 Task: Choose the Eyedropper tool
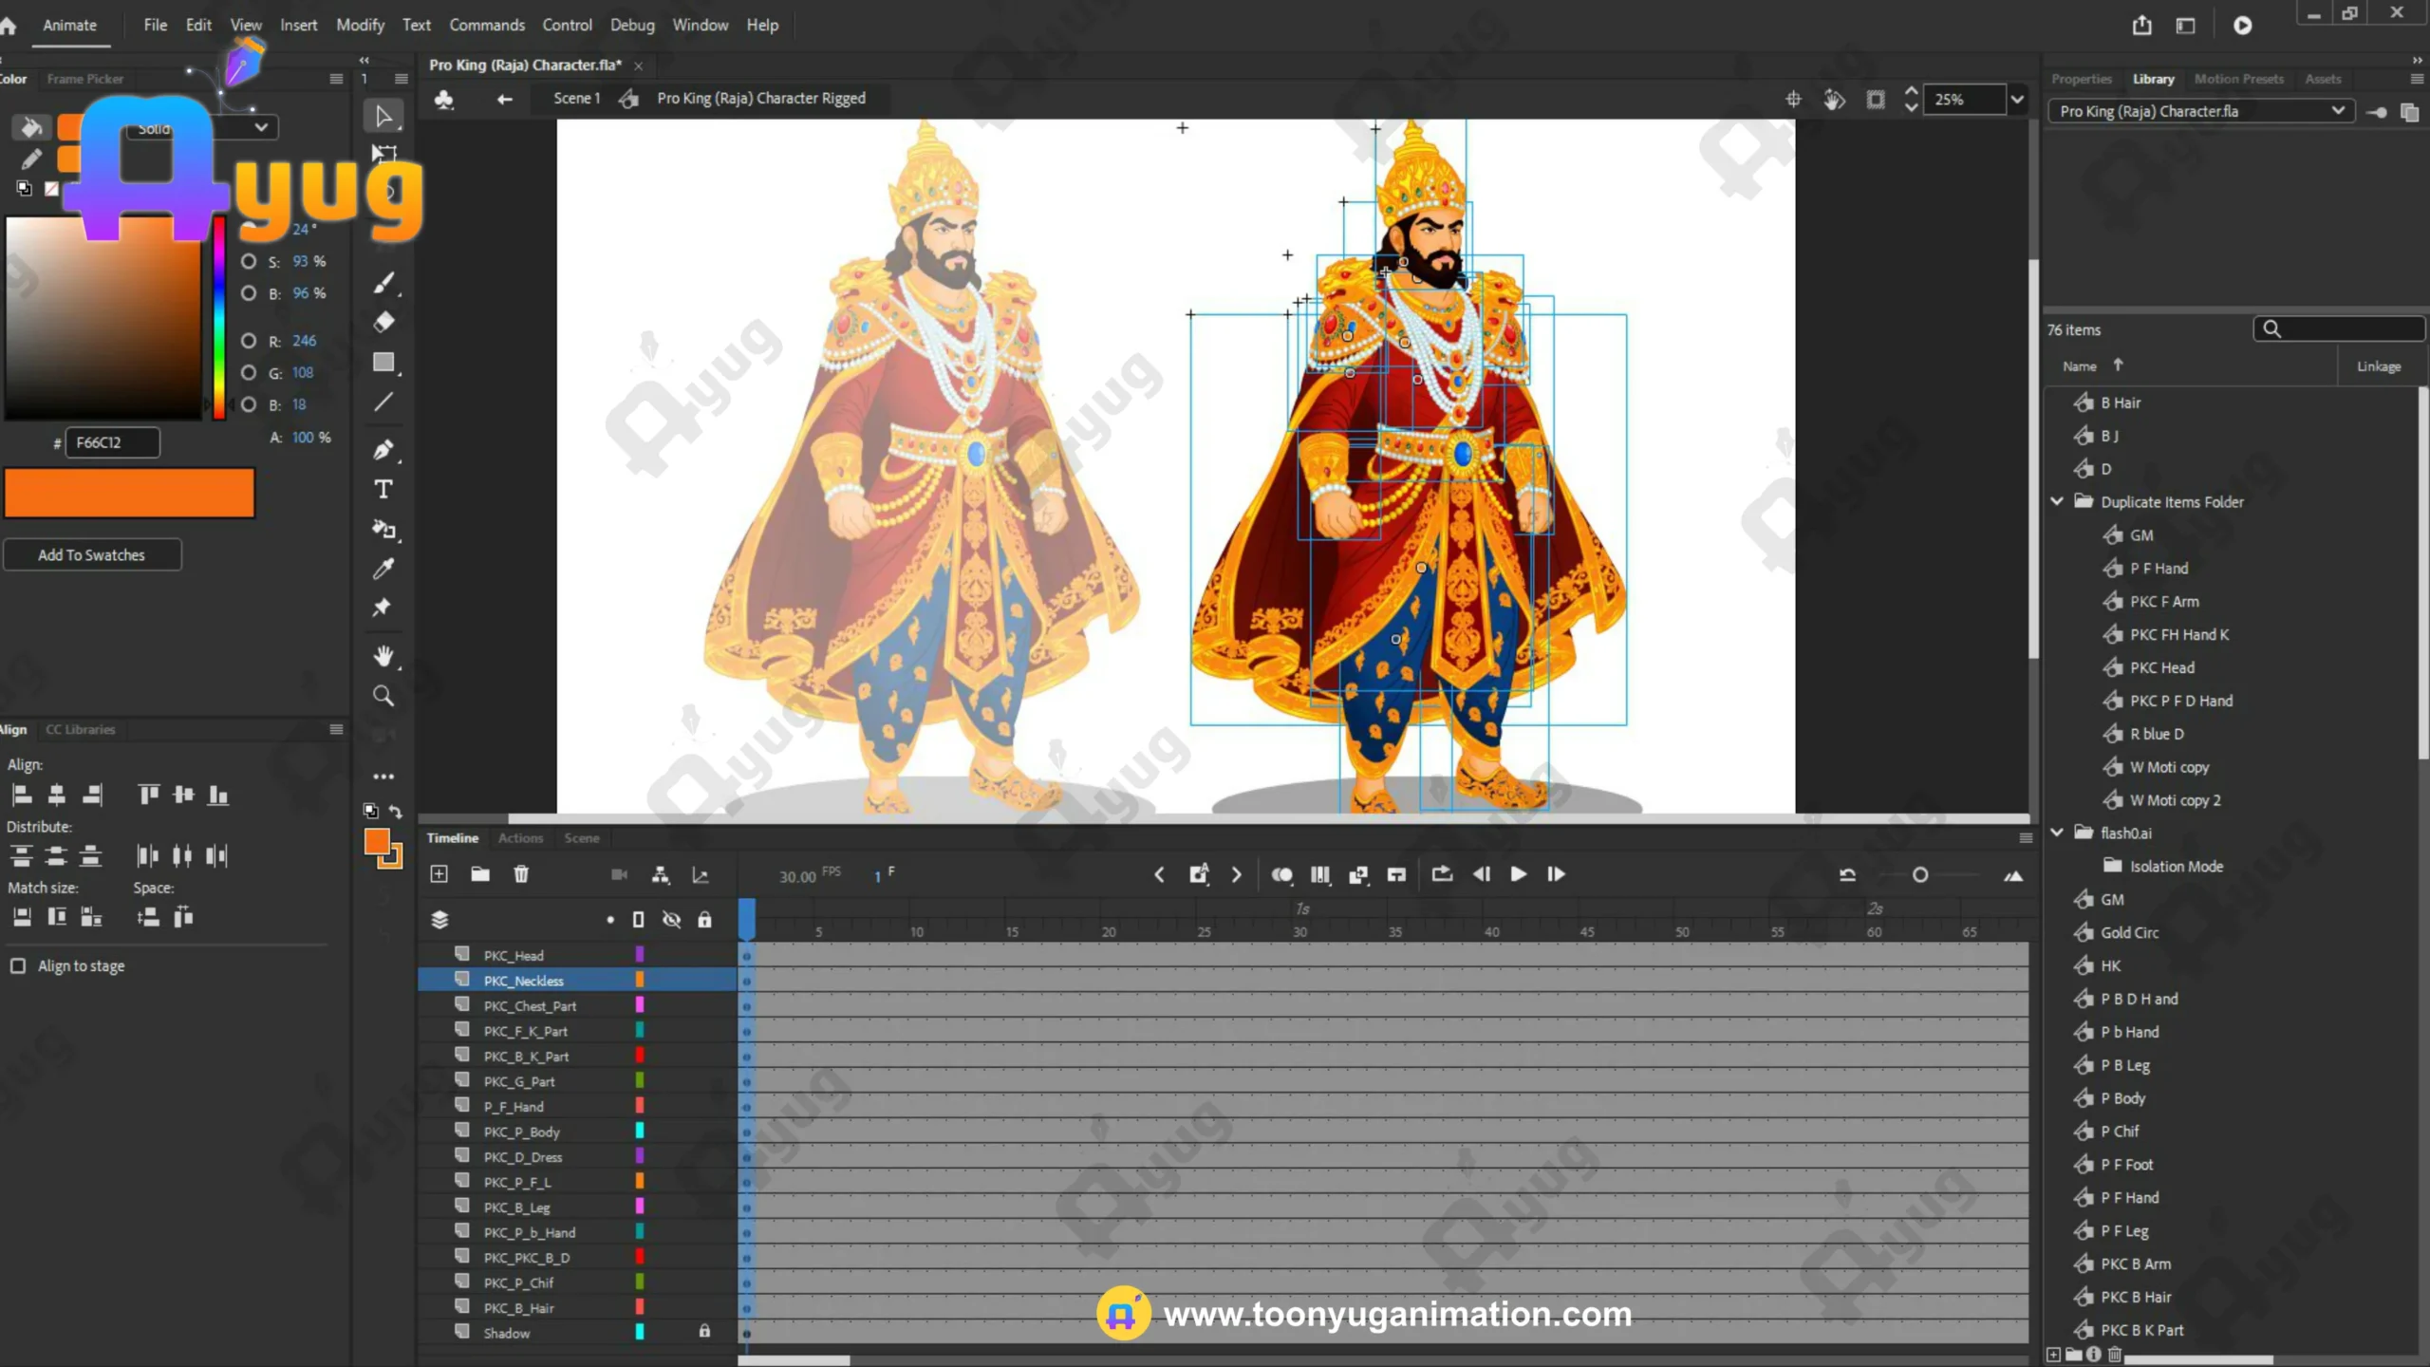[x=383, y=569]
